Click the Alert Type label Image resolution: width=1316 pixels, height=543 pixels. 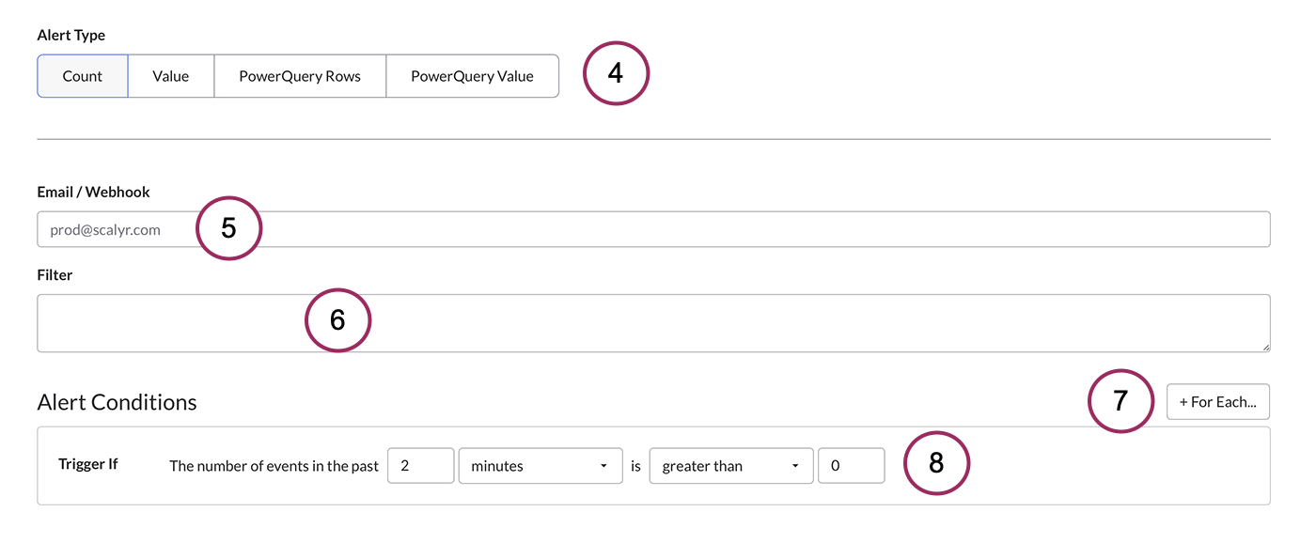[71, 35]
